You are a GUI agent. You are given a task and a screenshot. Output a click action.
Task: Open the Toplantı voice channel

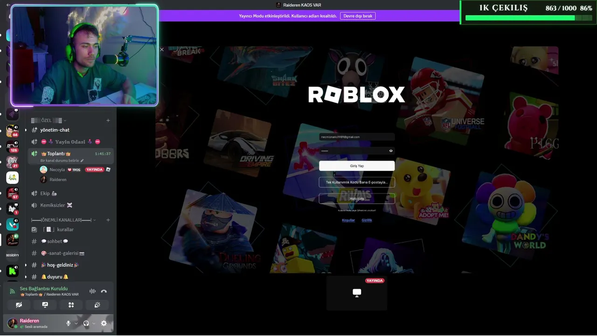pyautogui.click(x=70, y=154)
